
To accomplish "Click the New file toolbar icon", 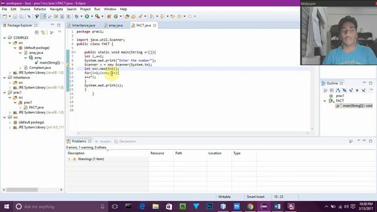I will [x=5, y=16].
